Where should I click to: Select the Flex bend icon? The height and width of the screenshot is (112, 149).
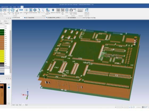click(x=39, y=10)
